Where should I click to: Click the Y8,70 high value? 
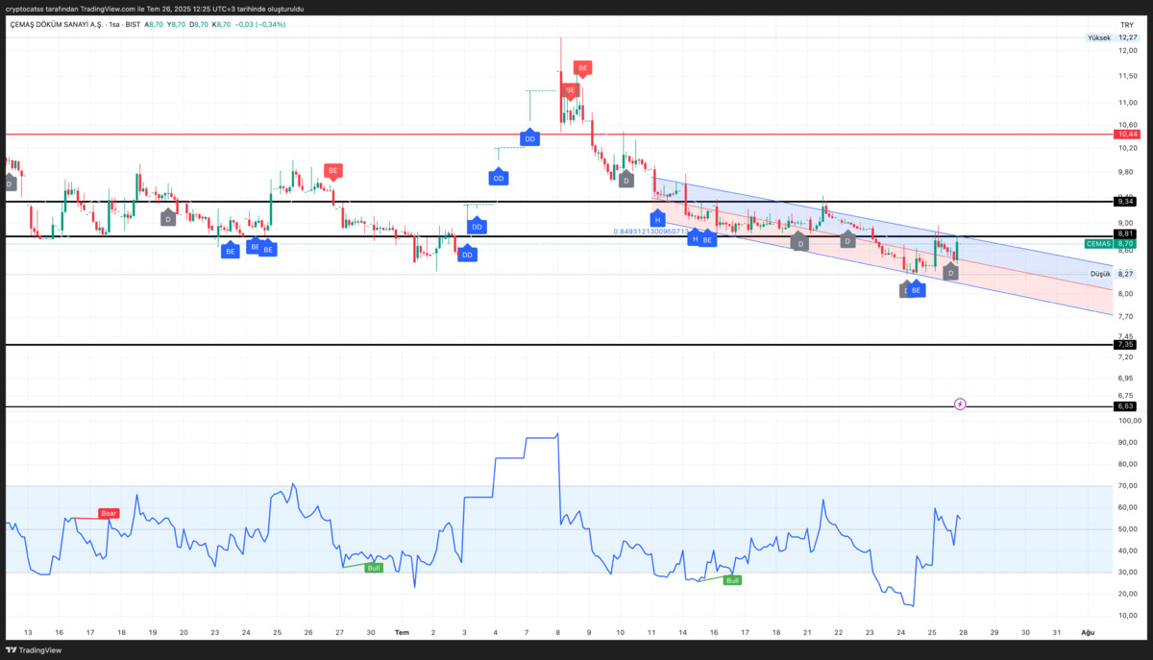pyautogui.click(x=178, y=24)
